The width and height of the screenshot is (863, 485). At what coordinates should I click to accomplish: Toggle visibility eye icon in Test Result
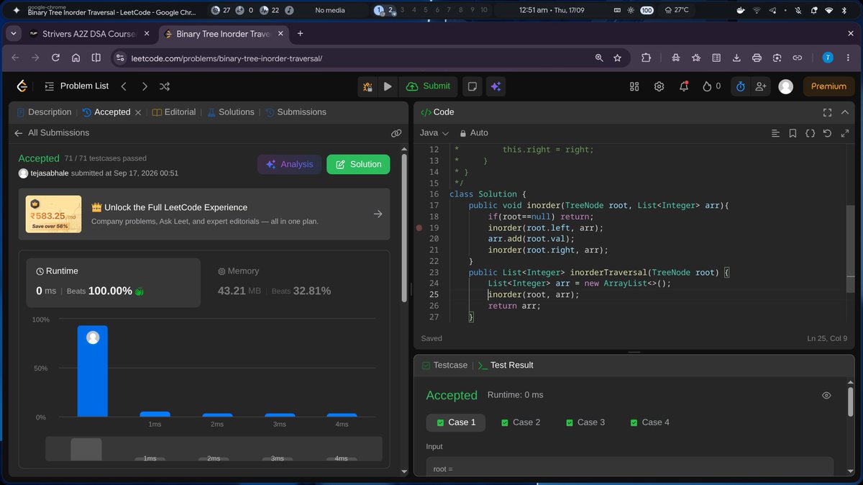826,395
